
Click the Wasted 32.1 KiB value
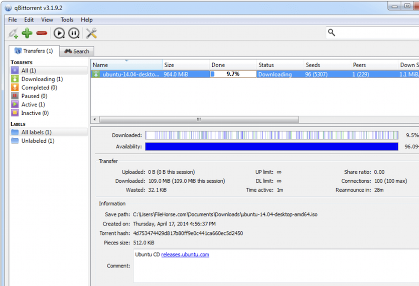point(158,190)
